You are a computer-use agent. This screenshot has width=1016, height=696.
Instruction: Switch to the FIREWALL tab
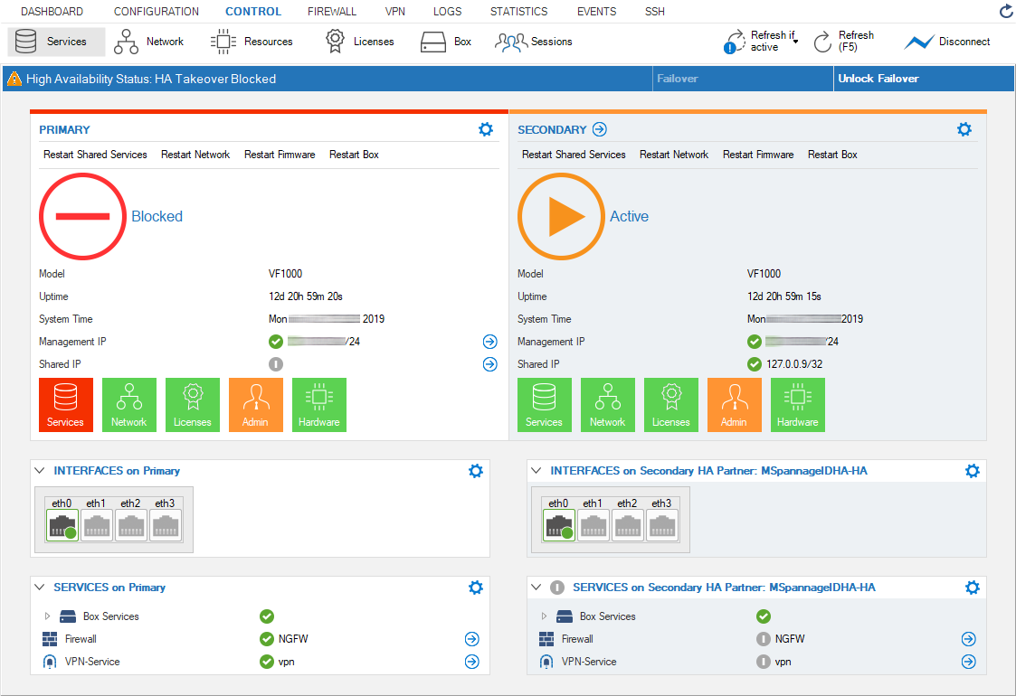[332, 12]
